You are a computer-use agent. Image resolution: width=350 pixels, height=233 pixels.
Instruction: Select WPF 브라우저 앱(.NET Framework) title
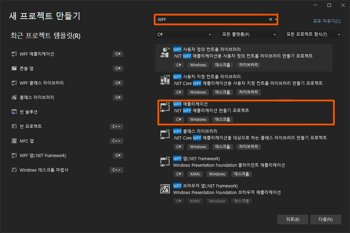coord(205,186)
